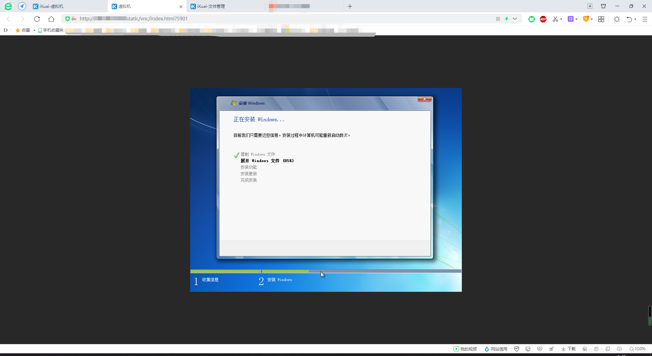The image size is (652, 356).
Task: Click the 收集信息 phase progress bar
Action: coord(225,271)
